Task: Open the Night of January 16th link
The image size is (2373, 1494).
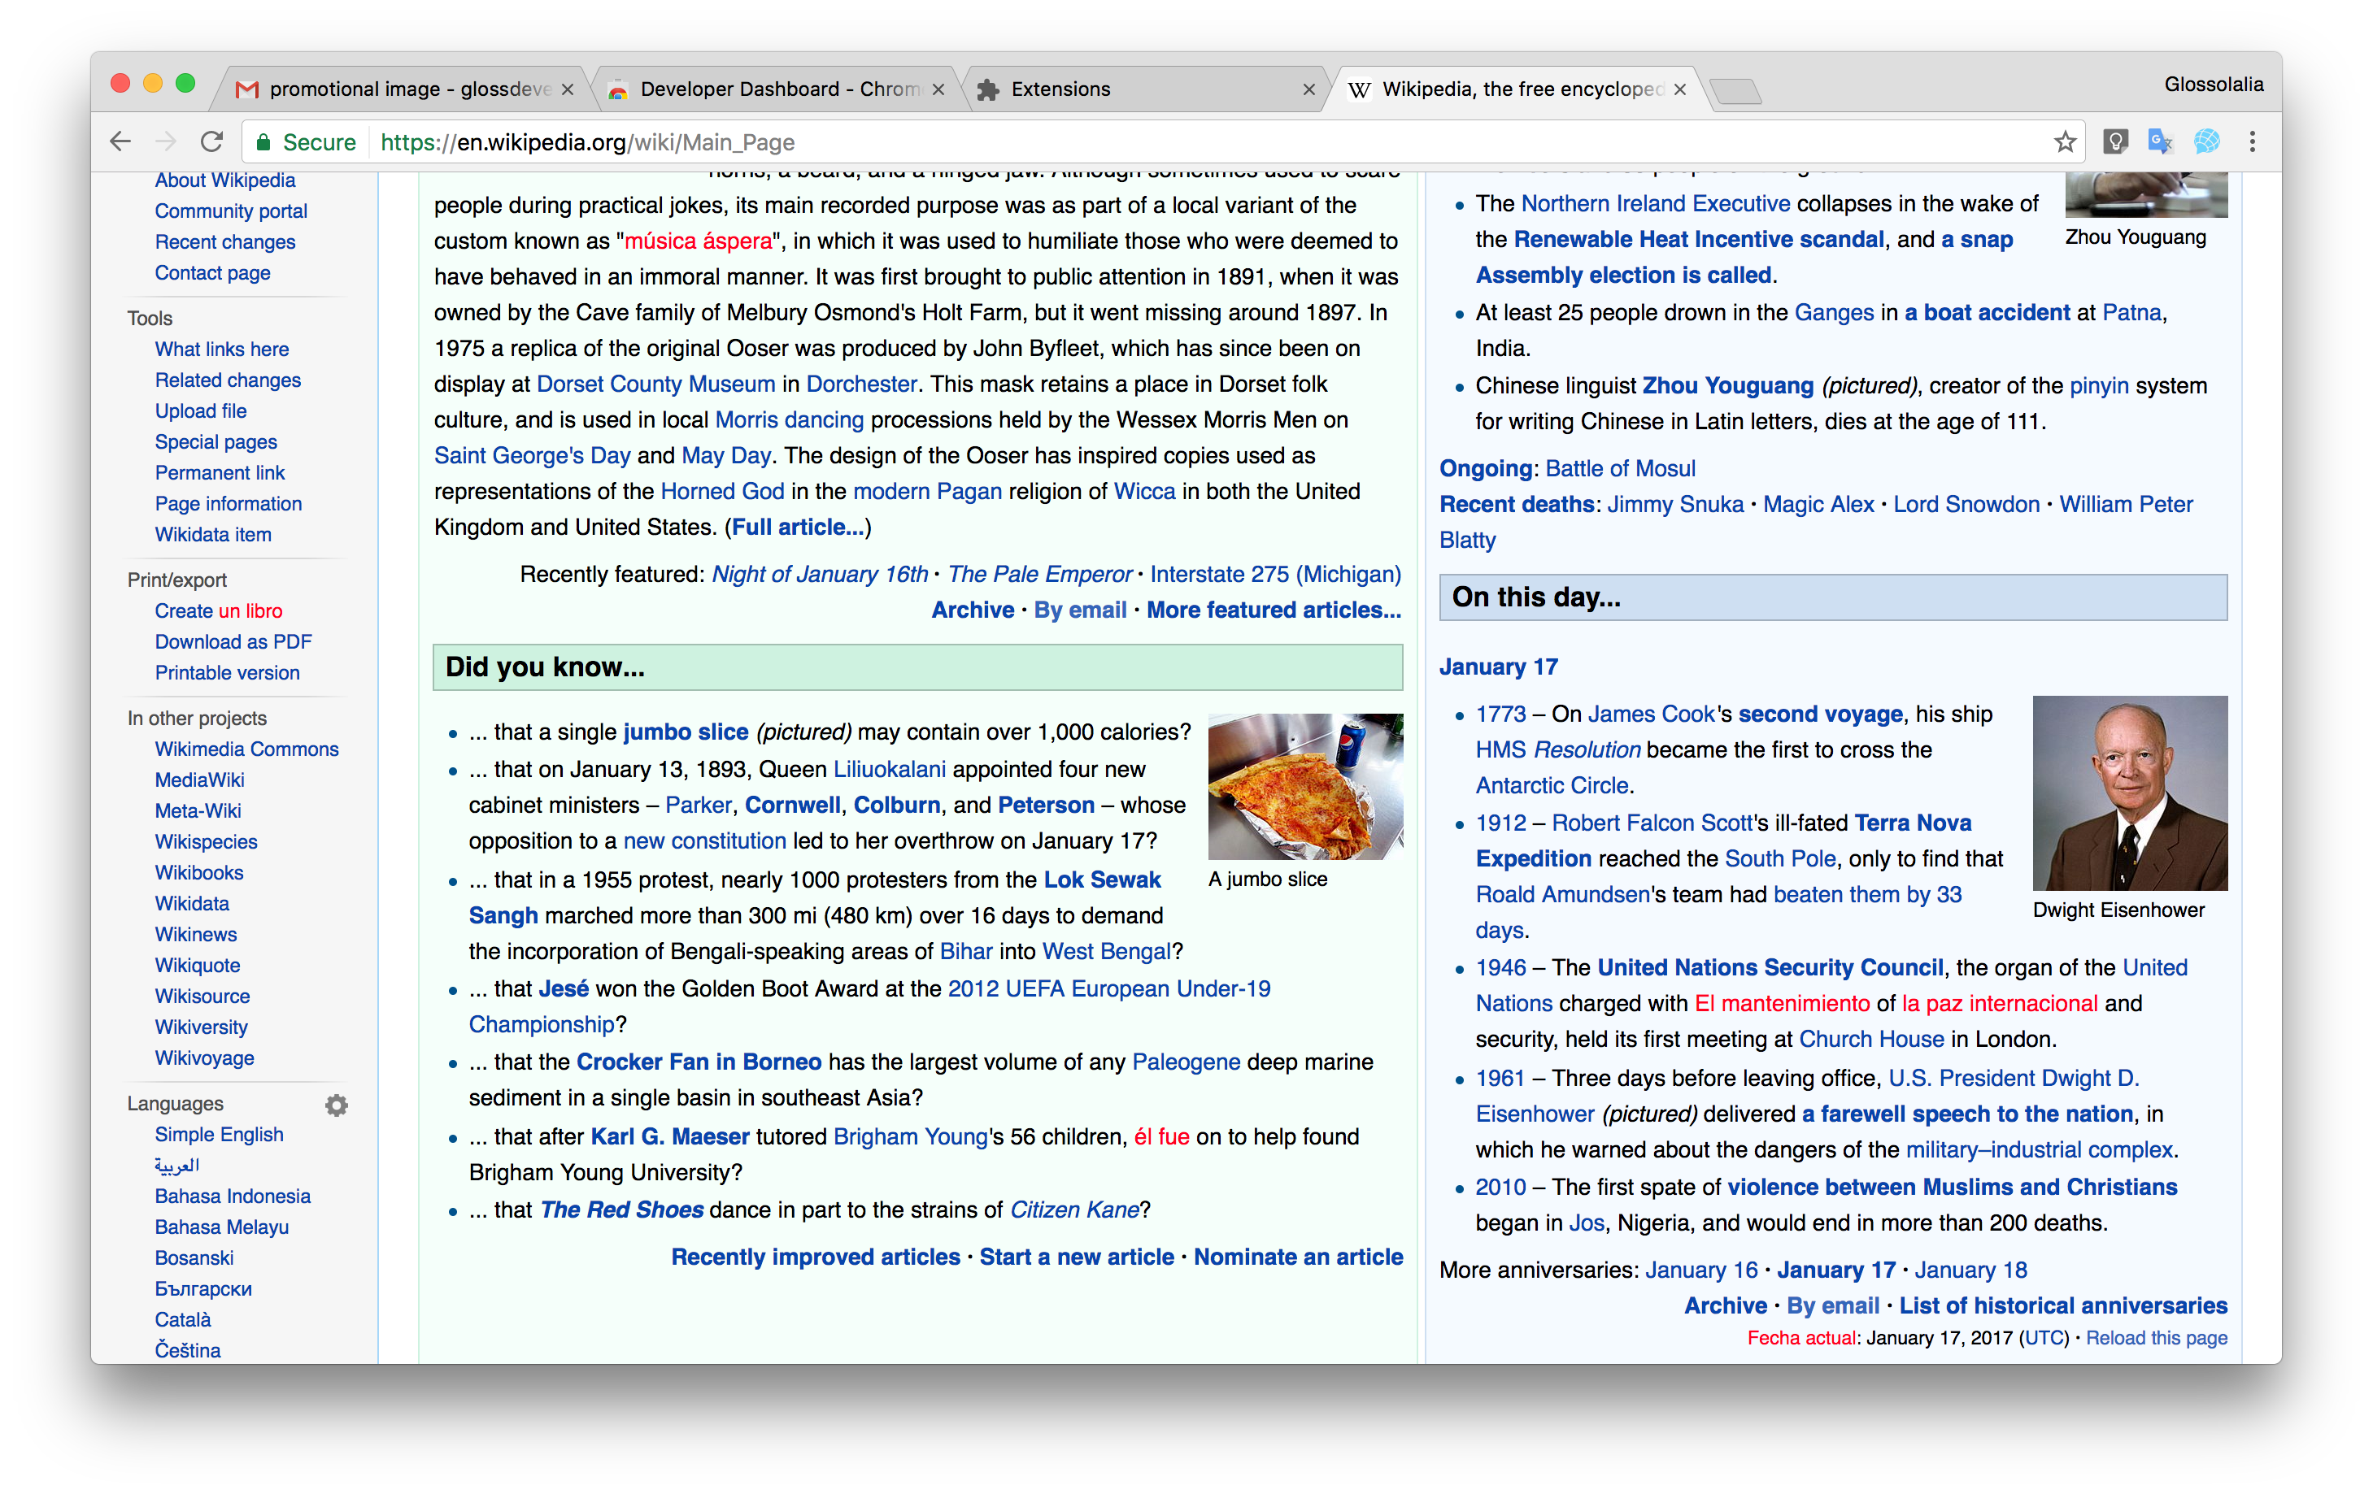Action: tap(820, 574)
